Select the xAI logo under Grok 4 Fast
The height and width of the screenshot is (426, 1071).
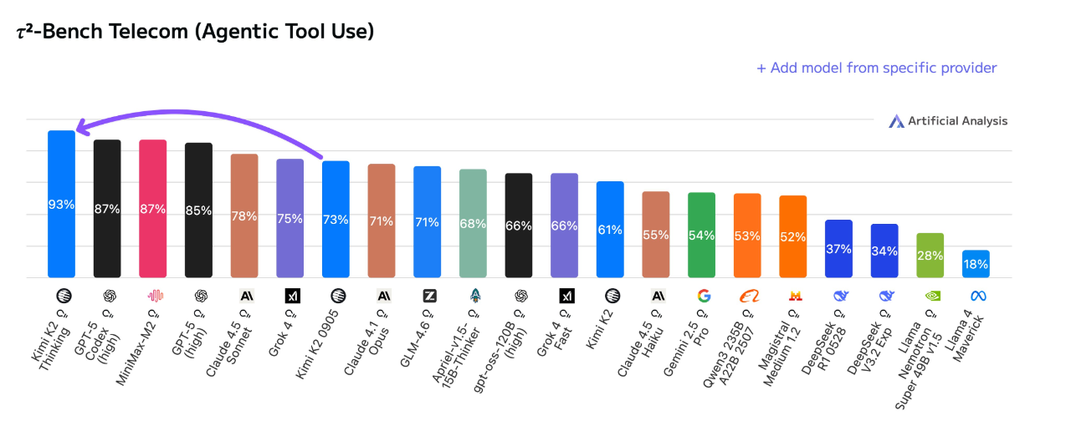[x=566, y=296]
